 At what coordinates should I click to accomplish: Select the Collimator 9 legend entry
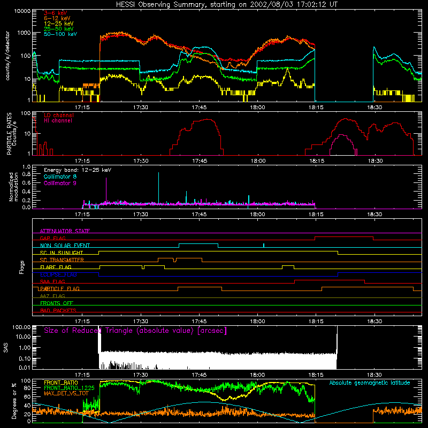(60, 183)
